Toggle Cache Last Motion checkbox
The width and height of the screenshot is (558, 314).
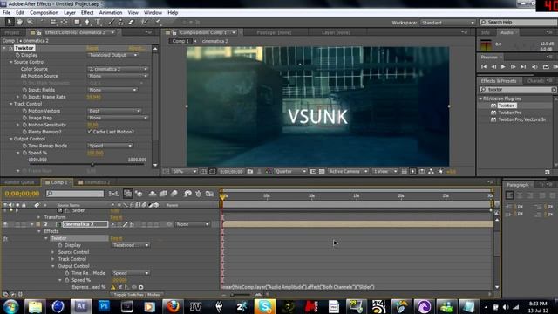point(90,132)
